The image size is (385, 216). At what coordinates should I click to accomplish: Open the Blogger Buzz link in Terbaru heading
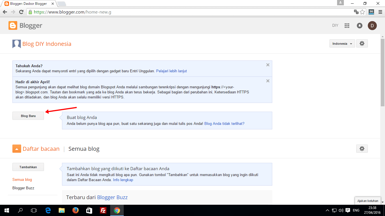click(112, 197)
